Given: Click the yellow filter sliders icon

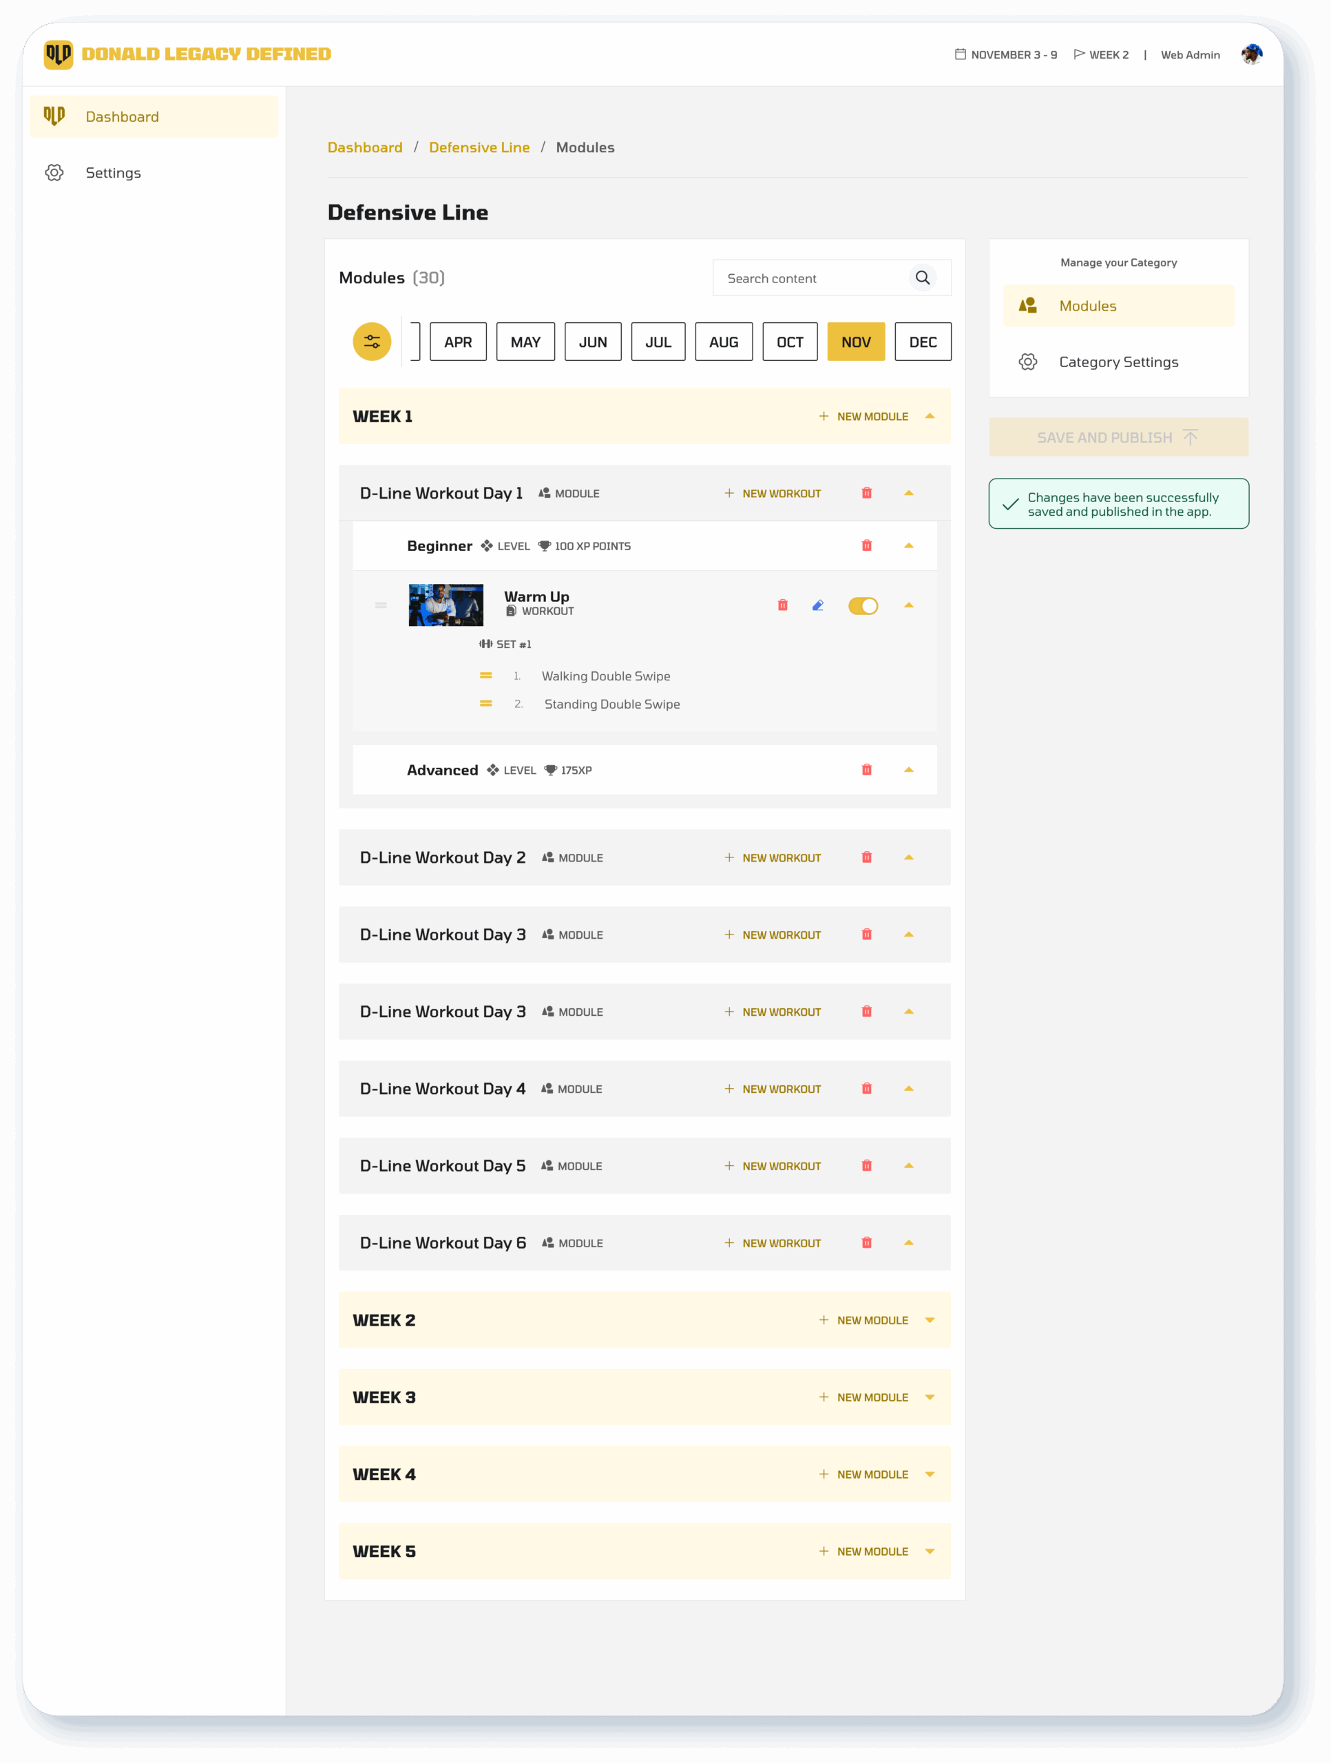Looking at the screenshot, I should (371, 342).
